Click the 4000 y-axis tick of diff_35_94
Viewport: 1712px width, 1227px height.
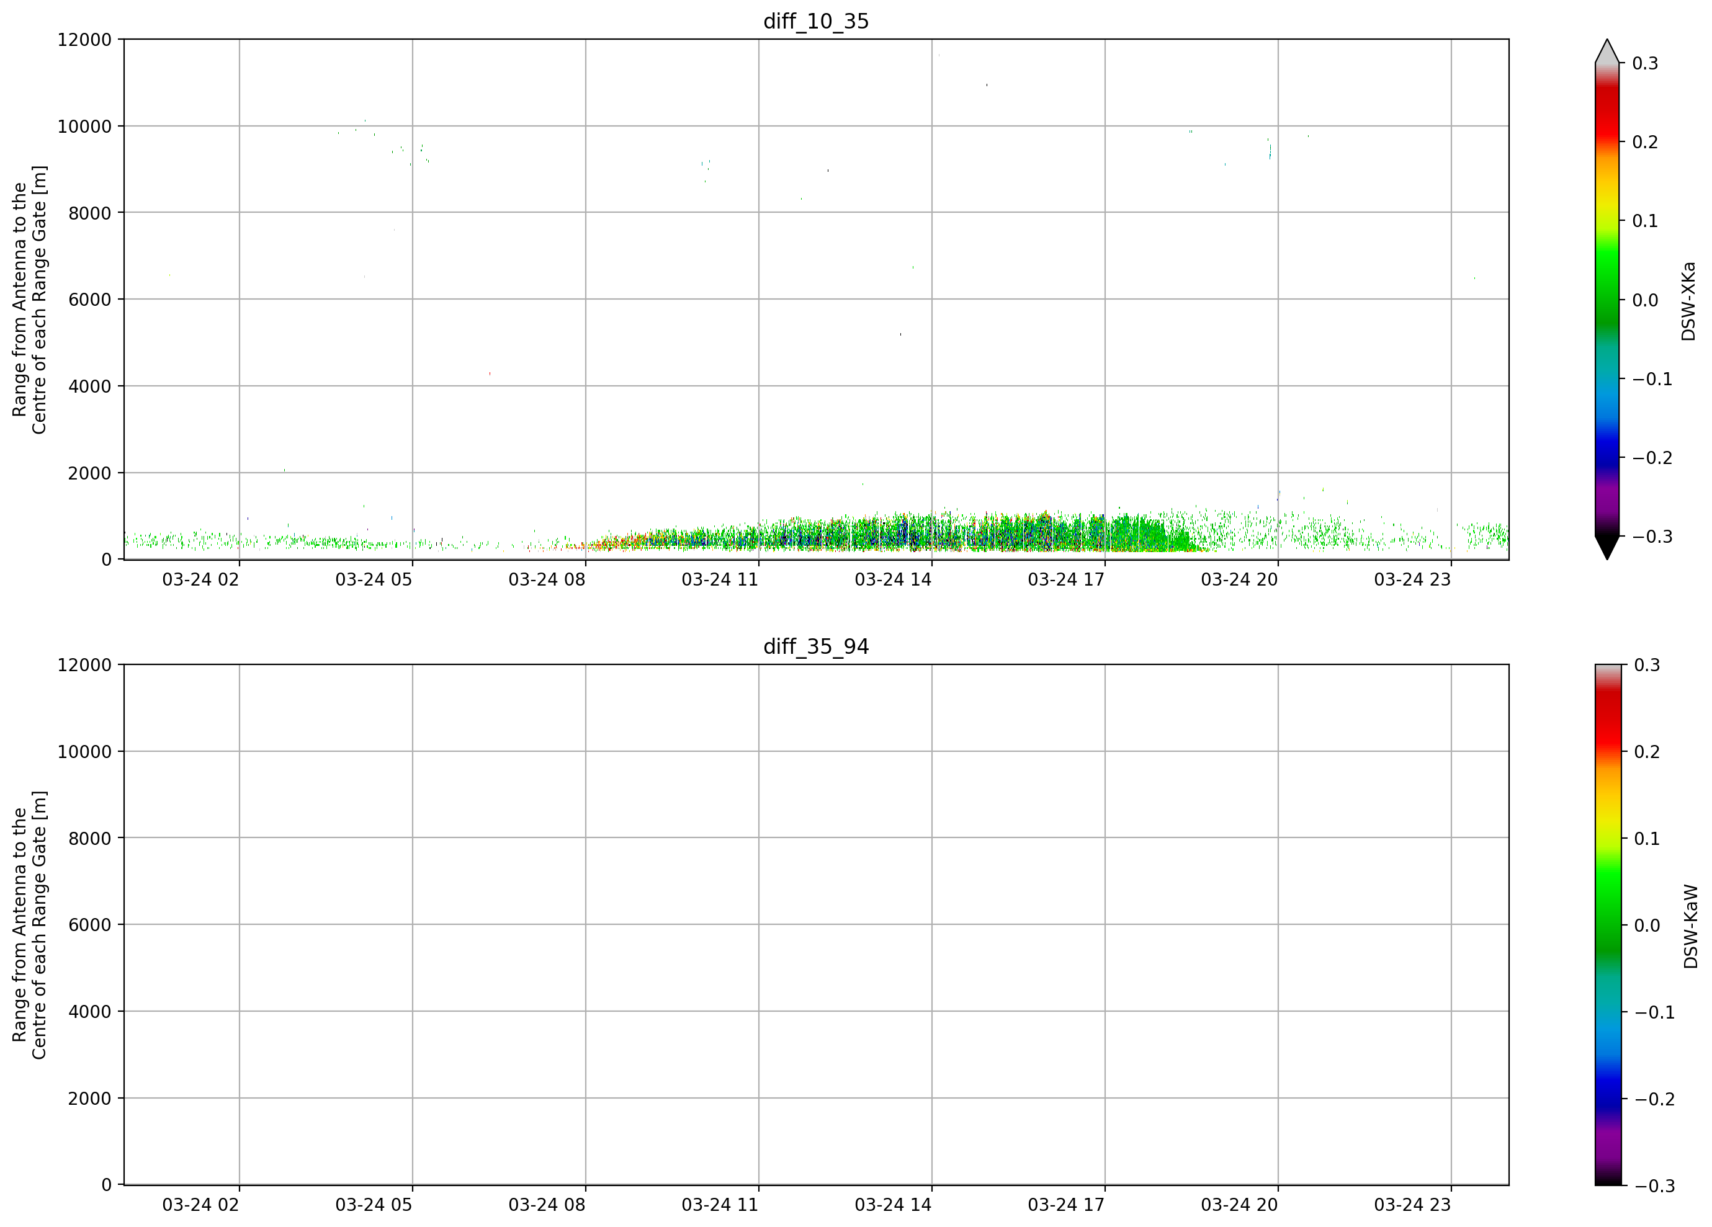pyautogui.click(x=90, y=1012)
